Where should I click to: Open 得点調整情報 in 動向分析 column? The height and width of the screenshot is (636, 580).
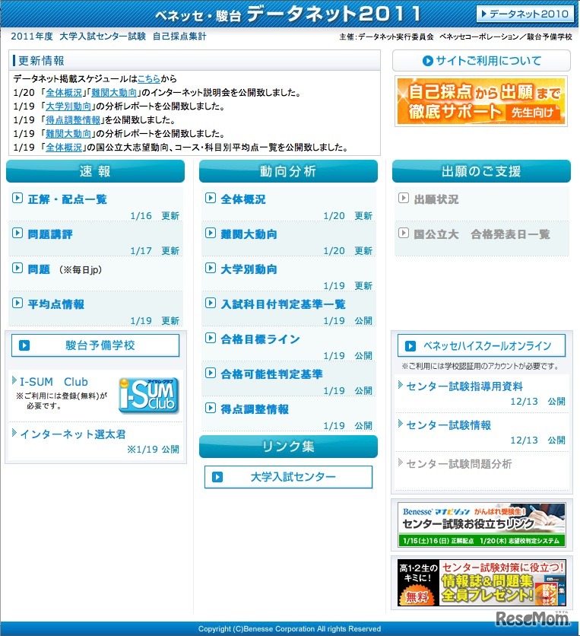[255, 409]
